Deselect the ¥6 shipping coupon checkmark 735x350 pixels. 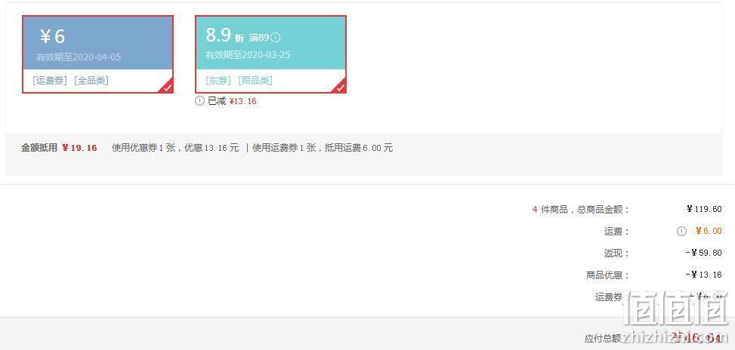(167, 87)
